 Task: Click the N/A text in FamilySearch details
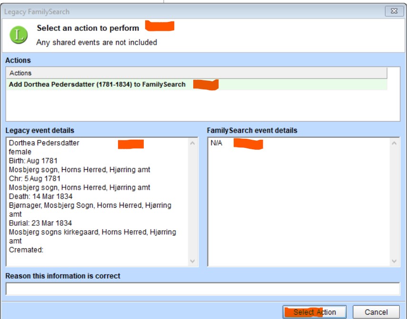coord(216,143)
